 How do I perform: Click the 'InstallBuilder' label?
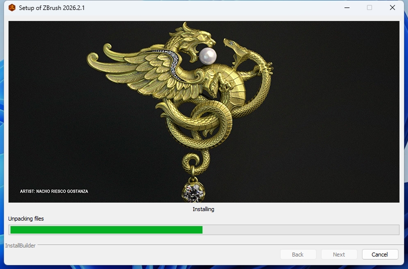click(x=20, y=246)
